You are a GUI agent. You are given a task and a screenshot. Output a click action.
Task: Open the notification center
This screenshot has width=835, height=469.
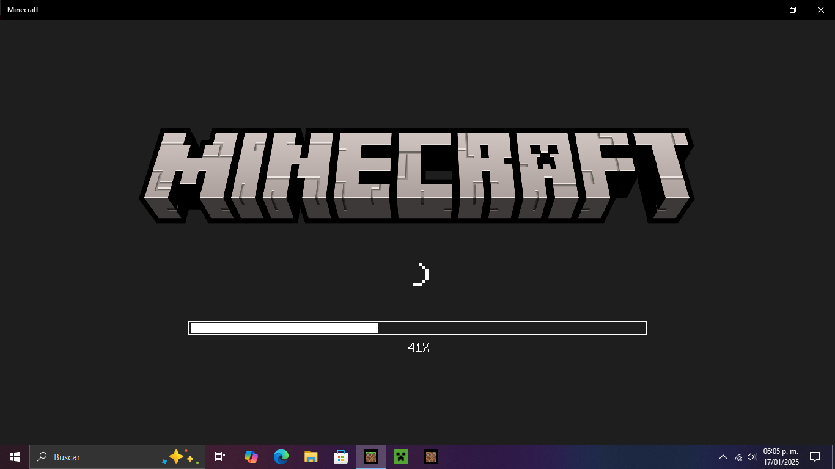[x=814, y=457]
